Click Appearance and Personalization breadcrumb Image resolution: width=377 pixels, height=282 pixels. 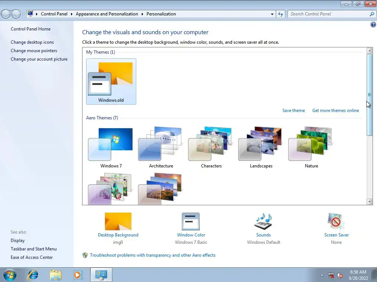click(x=107, y=14)
